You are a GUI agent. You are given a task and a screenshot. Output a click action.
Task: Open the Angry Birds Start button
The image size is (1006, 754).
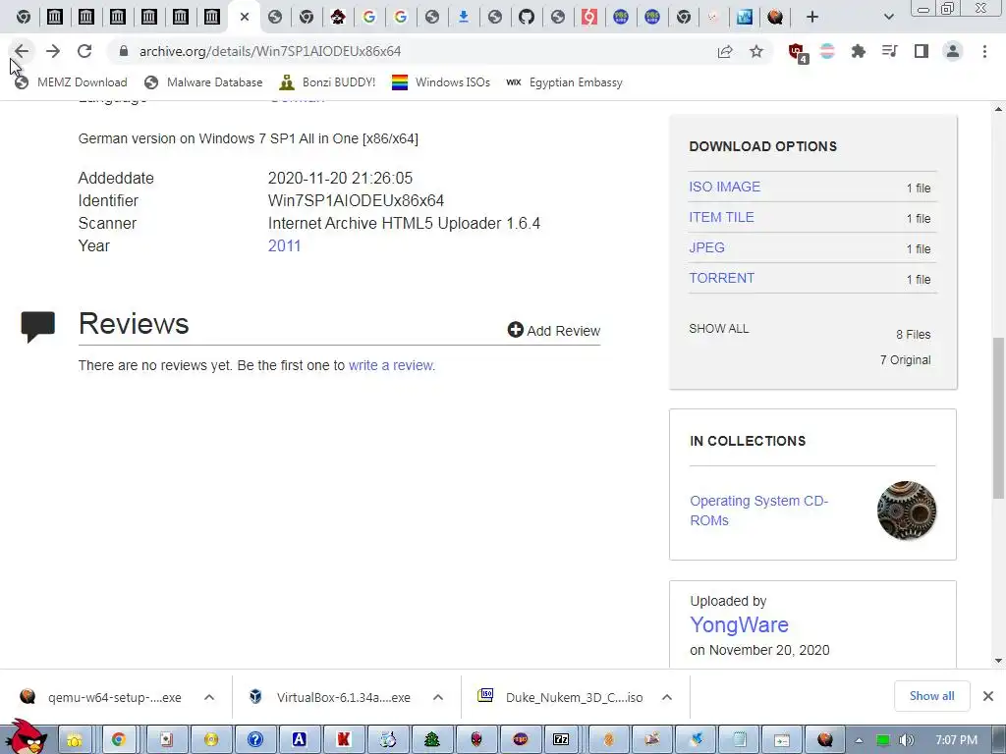(25, 736)
